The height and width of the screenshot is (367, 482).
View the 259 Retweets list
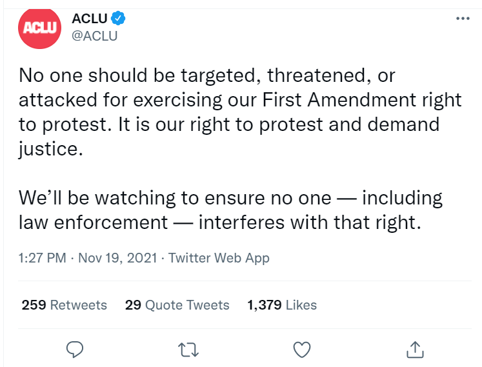click(x=65, y=305)
